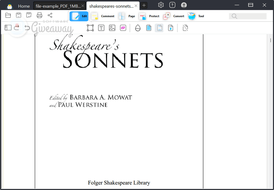Undo the last action
274x190 pixels.
27,28
